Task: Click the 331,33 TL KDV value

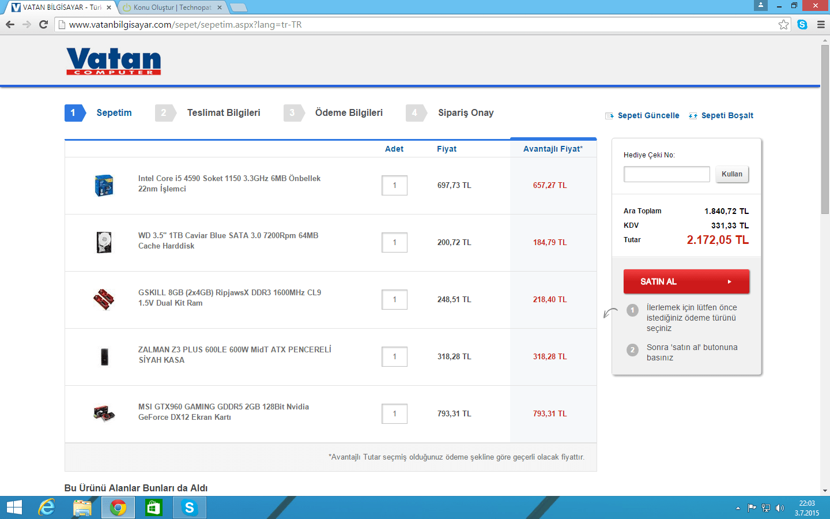Action: [x=730, y=225]
